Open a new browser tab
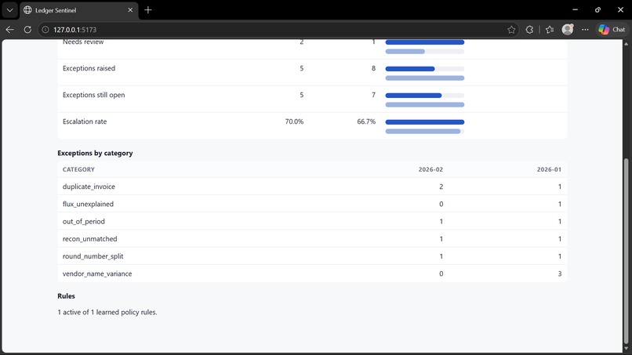The width and height of the screenshot is (632, 355). click(148, 10)
